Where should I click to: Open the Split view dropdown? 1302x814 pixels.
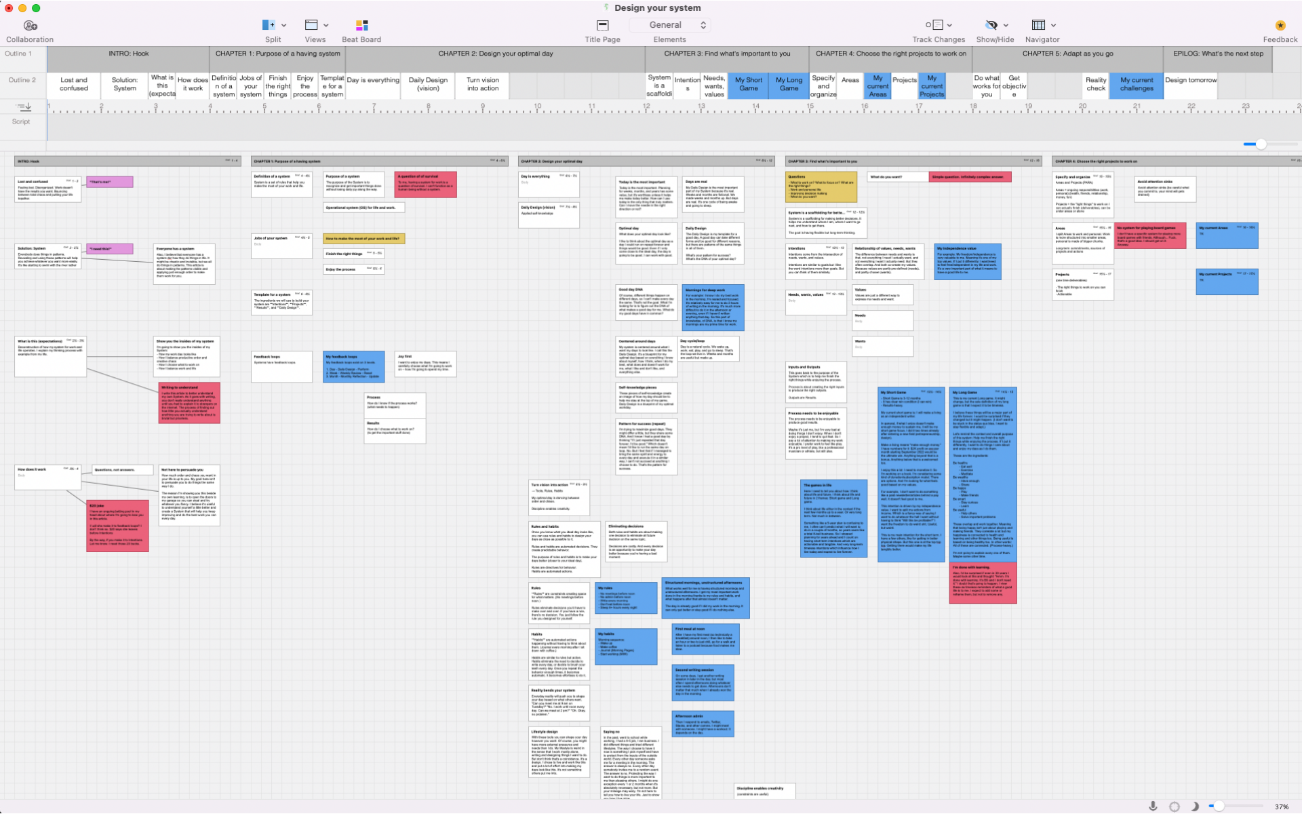click(x=281, y=25)
